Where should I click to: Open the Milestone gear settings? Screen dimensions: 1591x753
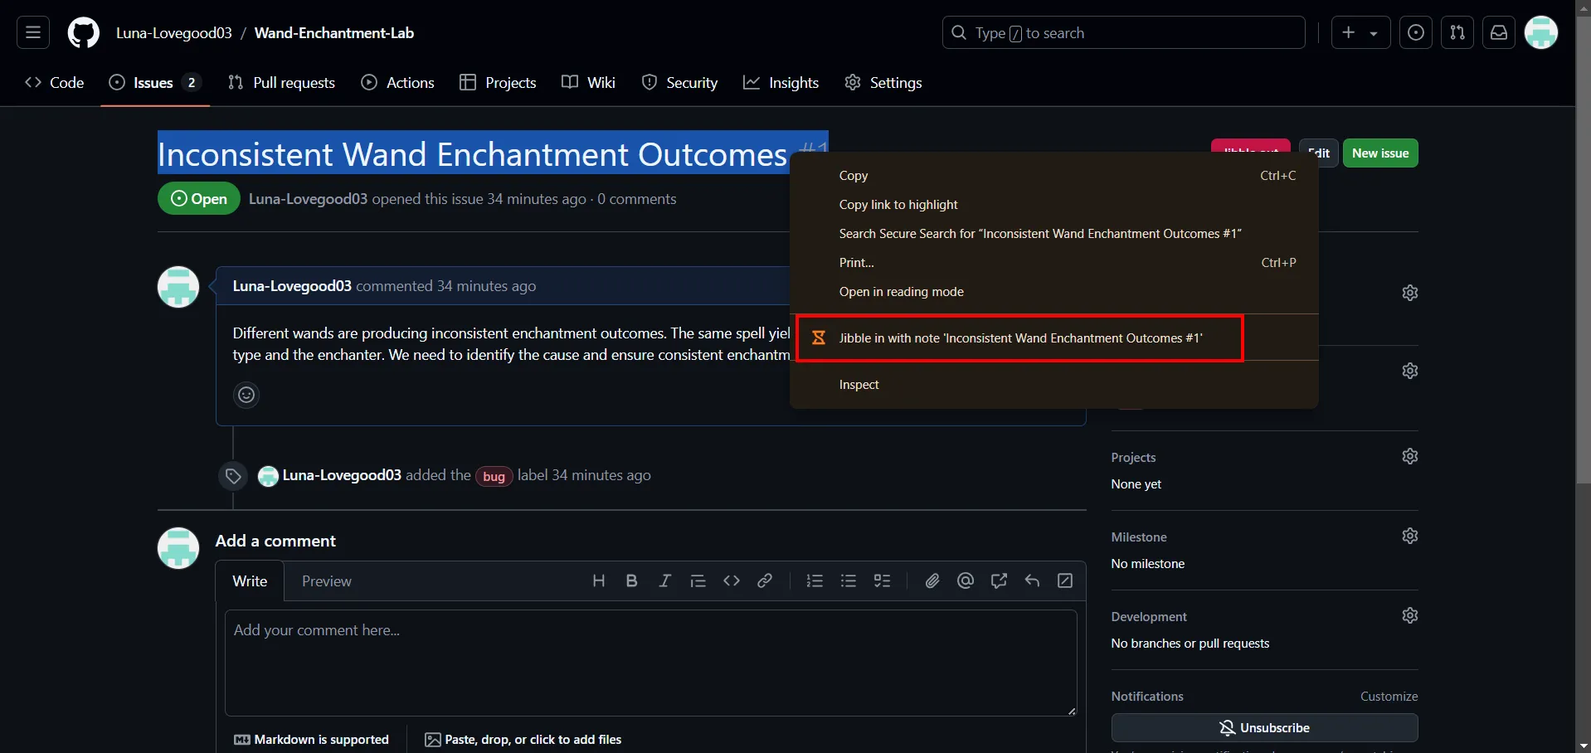1409,536
